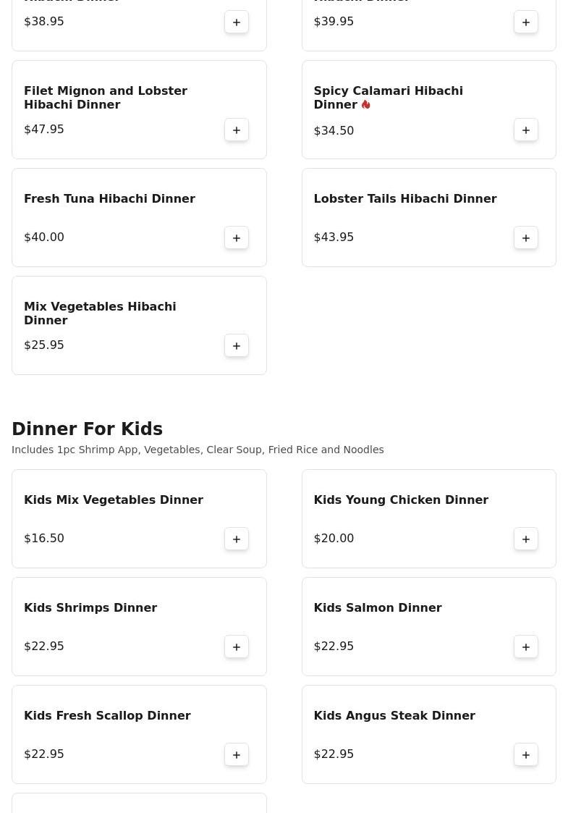Screen dimensions: 568x813
Task: Click the Dinner For Kids section heading
Action: pyautogui.click(x=87, y=429)
